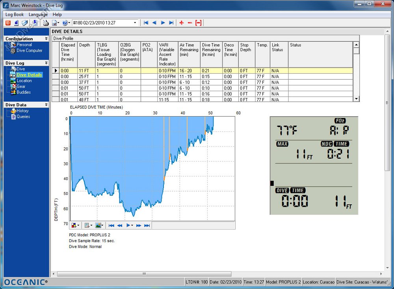This screenshot has width=394, height=289.
Task: Open the Log Book menu
Action: [15, 15]
